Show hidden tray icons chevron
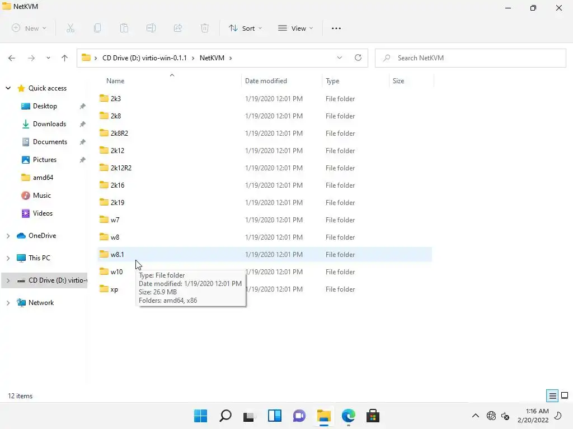 (x=476, y=416)
